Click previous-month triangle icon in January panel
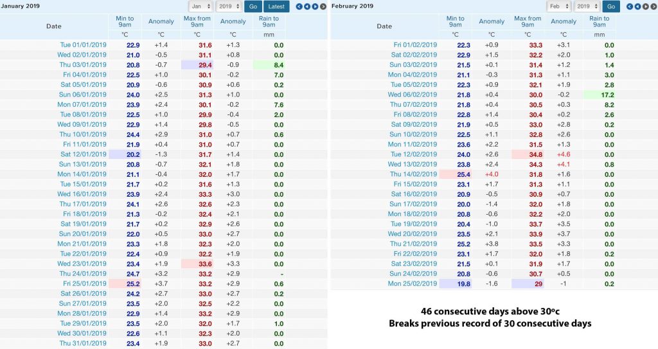Screen dimensions: 658x349 coord(307,6)
